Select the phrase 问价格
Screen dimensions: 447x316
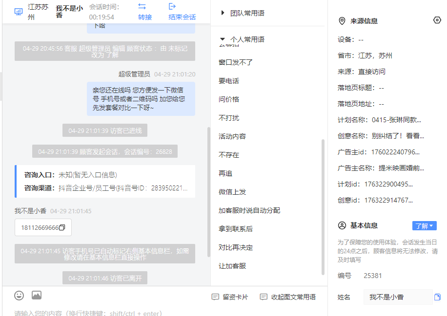tap(229, 99)
